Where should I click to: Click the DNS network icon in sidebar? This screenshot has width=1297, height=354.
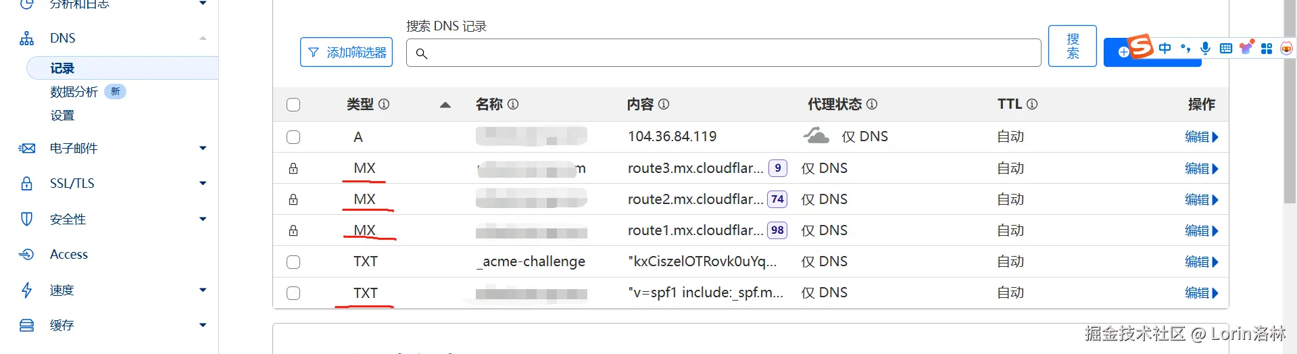click(27, 39)
